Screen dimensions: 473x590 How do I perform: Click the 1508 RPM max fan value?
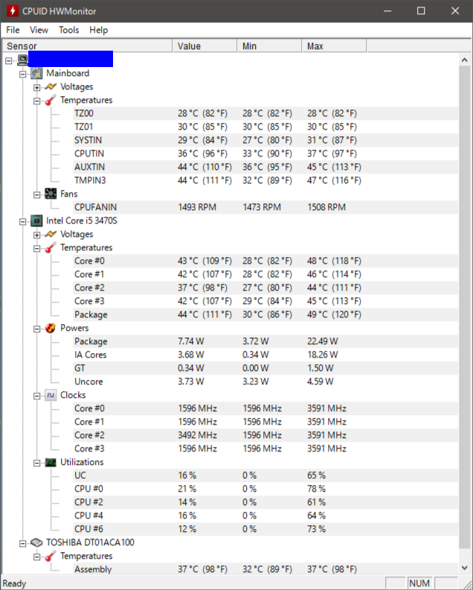(x=326, y=207)
